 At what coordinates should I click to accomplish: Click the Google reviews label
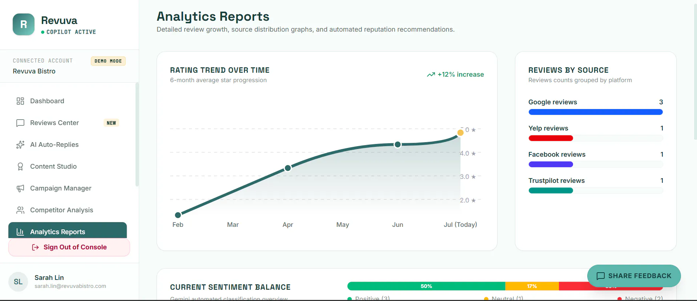pos(553,102)
